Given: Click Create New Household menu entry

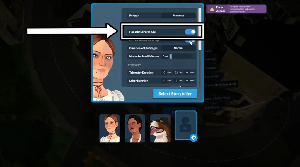Looking at the screenshot, I should 220,85.
